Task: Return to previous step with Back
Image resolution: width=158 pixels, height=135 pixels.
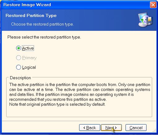Action: point(90,128)
